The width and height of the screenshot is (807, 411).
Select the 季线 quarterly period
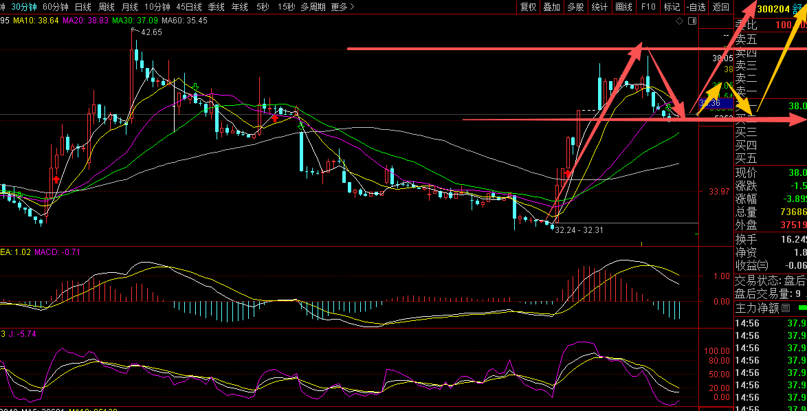[x=216, y=7]
